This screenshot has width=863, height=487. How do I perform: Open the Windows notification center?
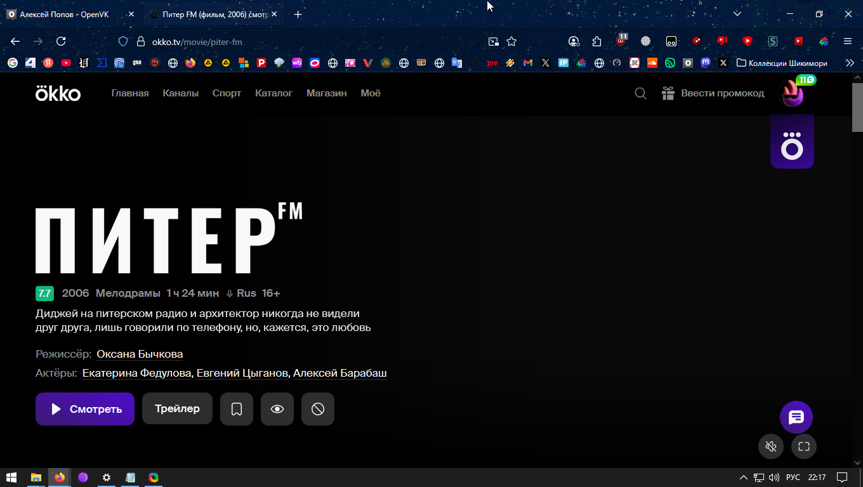[842, 477]
